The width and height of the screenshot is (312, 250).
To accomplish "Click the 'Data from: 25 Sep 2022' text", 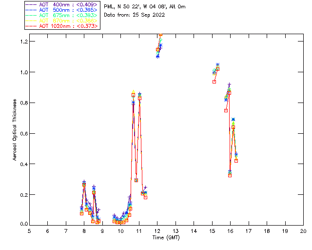I will pos(135,15).
